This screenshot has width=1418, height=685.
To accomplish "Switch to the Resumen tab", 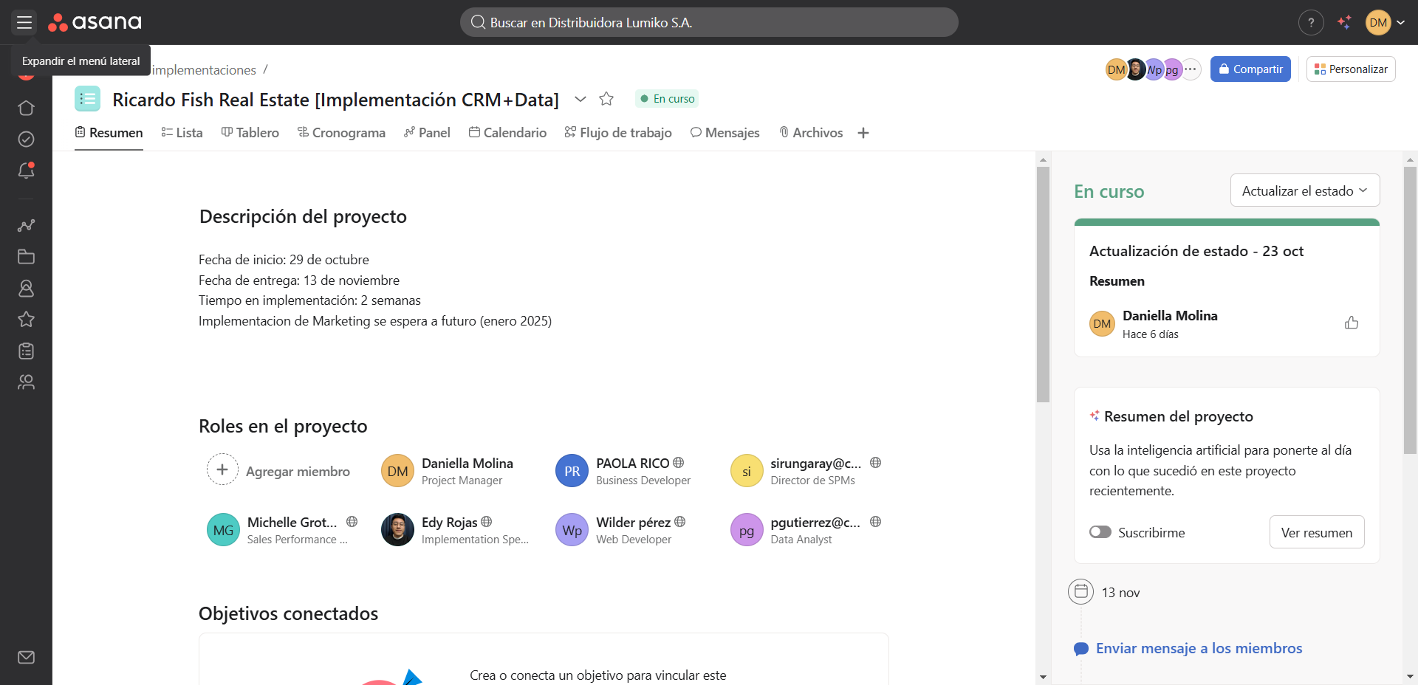I will 109,133.
